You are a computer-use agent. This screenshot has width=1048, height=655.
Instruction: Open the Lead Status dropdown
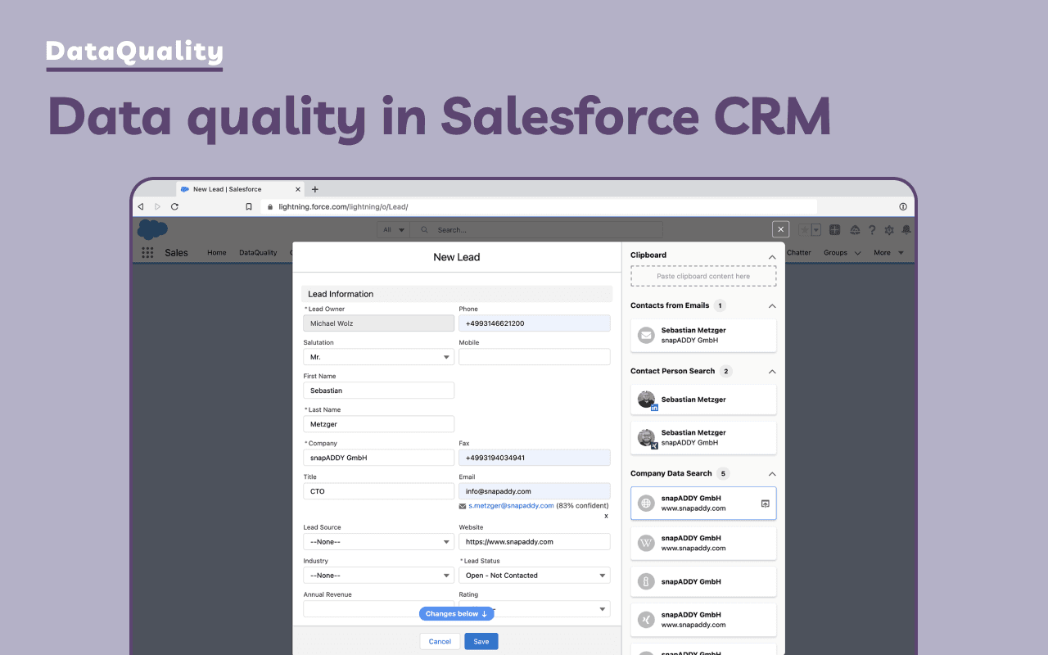pos(535,576)
